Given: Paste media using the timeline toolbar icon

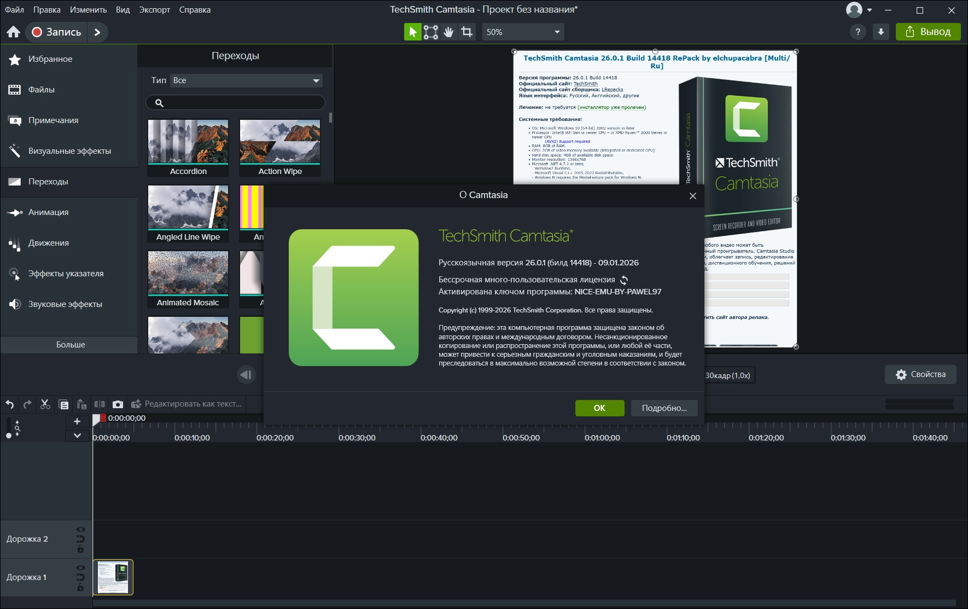Looking at the screenshot, I should tap(81, 404).
